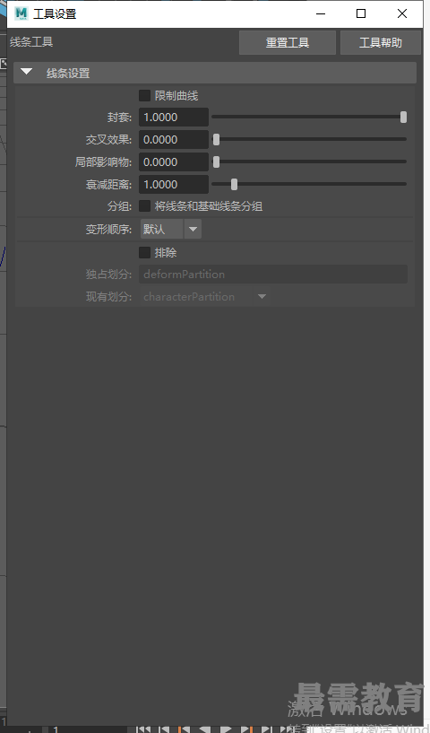Click the 衰减距离 value field
The width and height of the screenshot is (430, 733).
(x=174, y=184)
